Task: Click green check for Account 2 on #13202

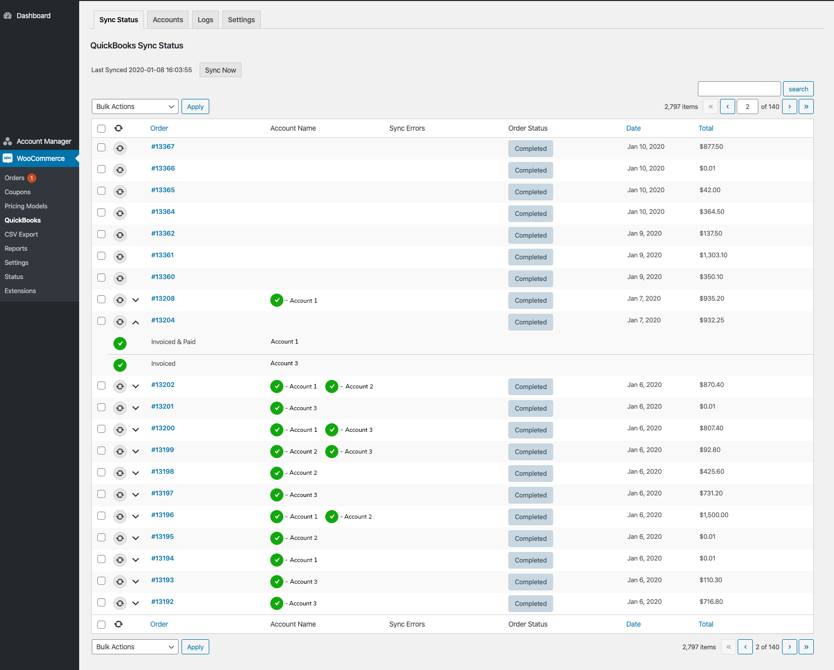Action: (332, 386)
